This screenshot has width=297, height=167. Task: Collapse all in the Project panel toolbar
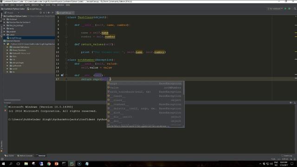click(44, 13)
